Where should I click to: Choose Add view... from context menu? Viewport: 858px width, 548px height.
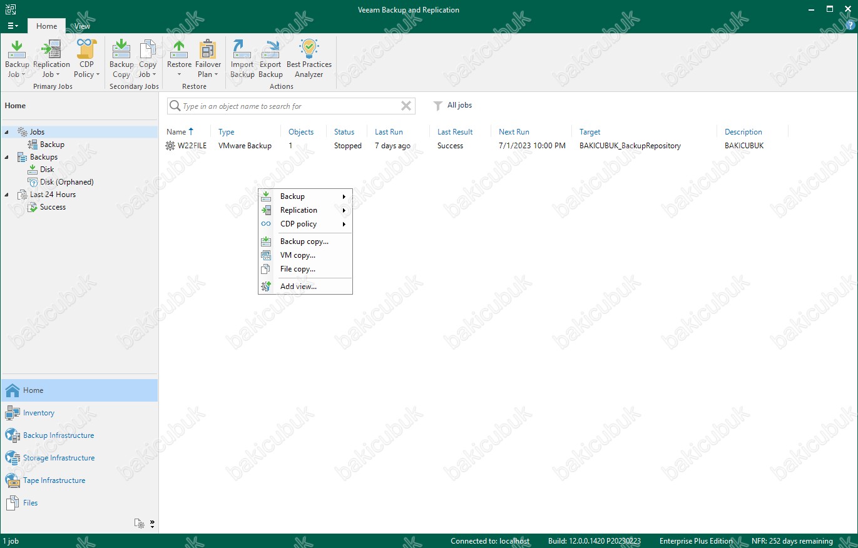click(305, 287)
